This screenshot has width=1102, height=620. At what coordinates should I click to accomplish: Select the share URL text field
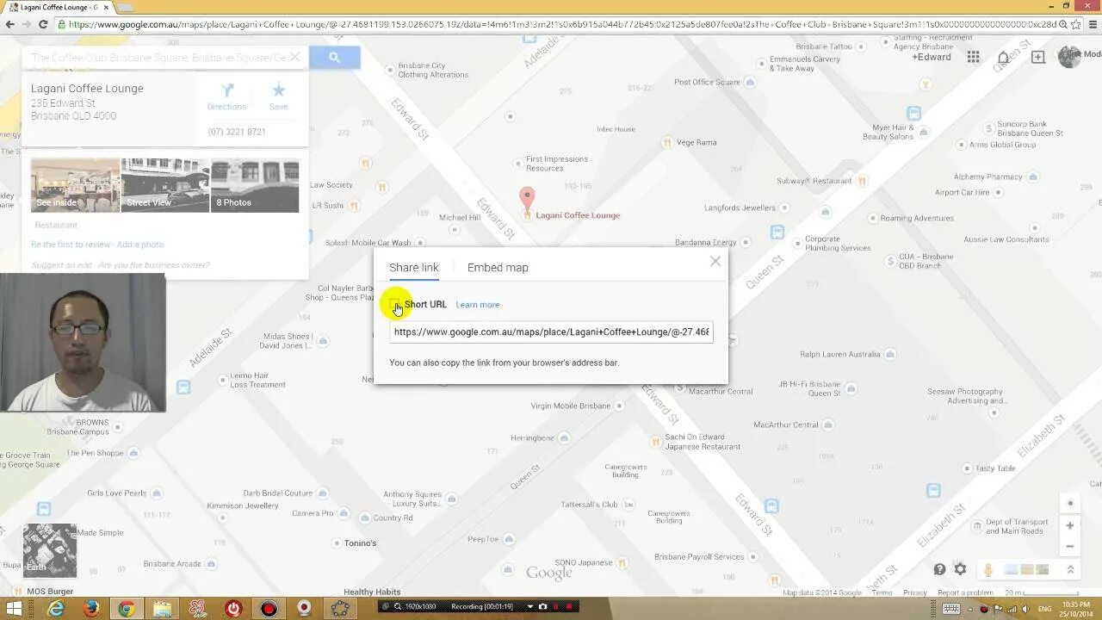551,332
